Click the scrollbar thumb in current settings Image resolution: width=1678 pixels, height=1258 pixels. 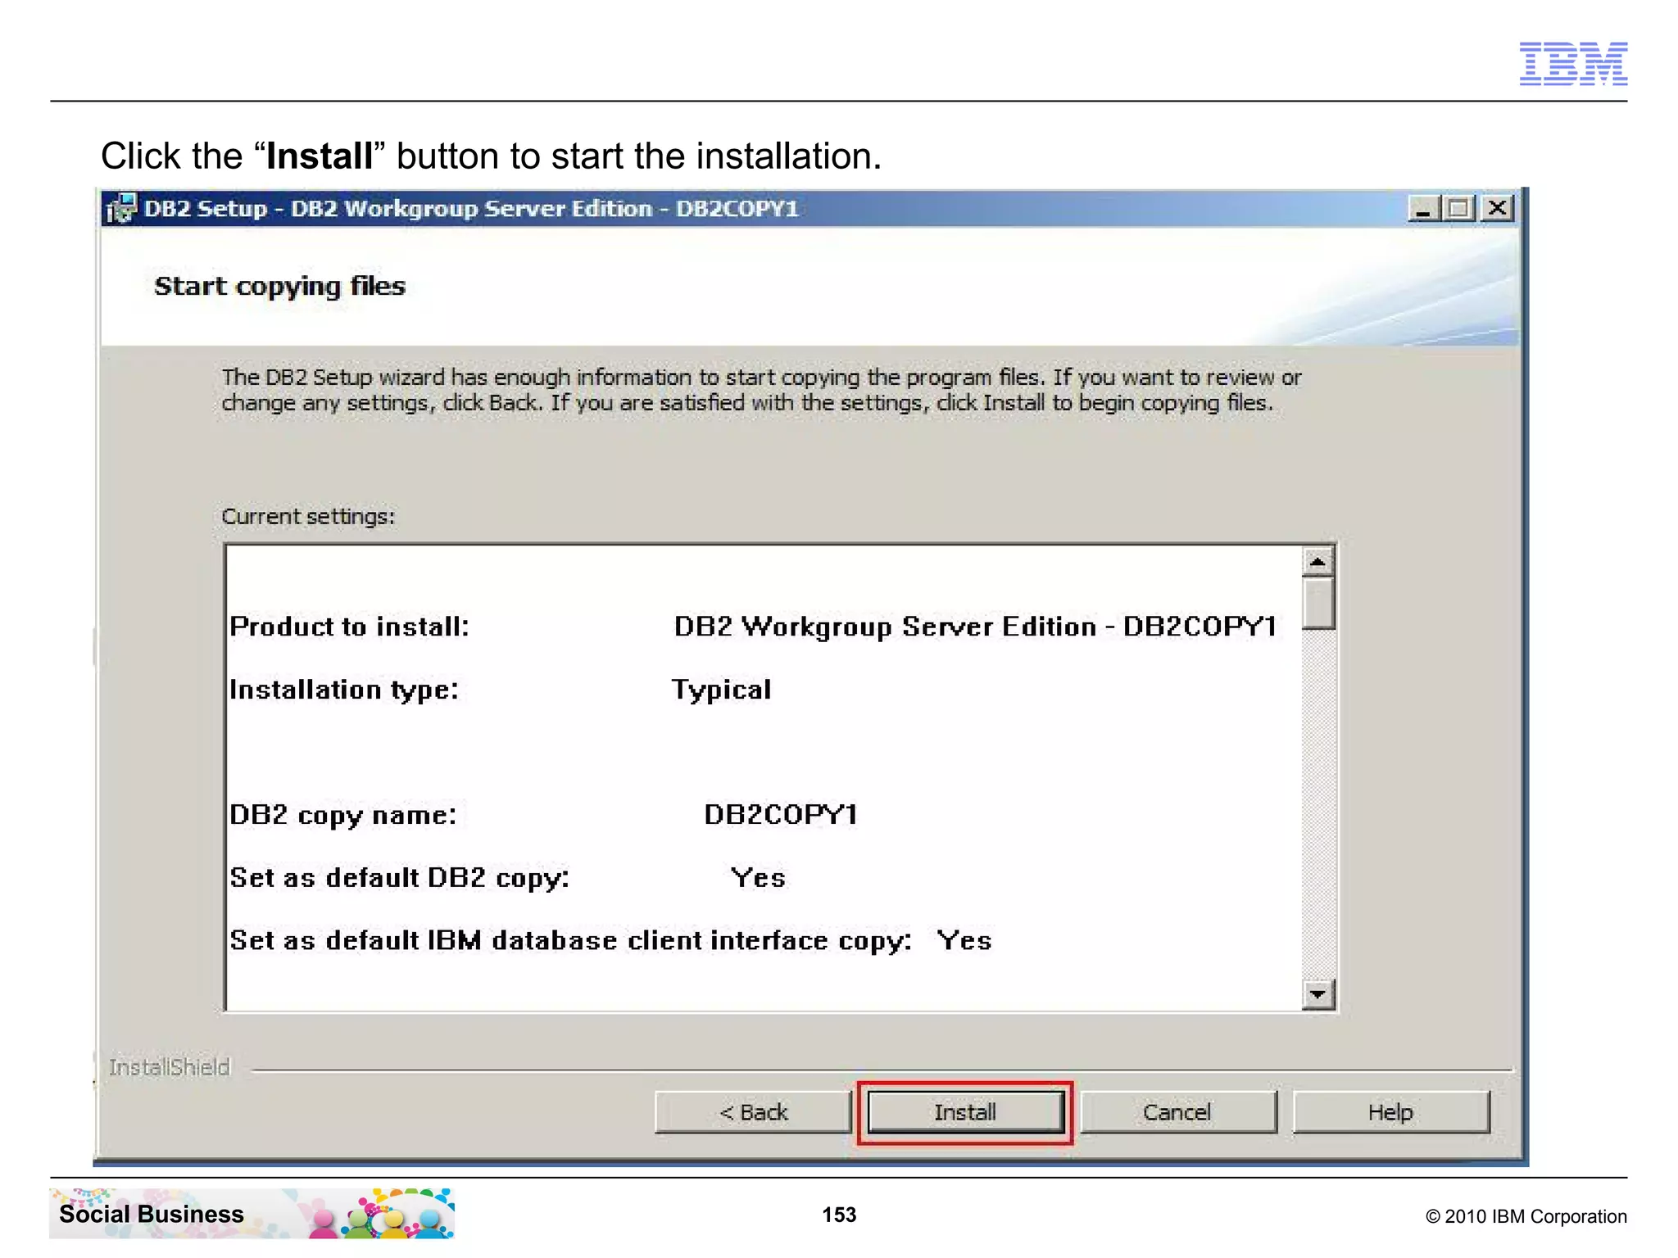[1317, 604]
